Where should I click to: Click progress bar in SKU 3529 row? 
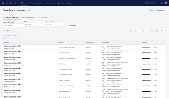click(x=148, y=74)
